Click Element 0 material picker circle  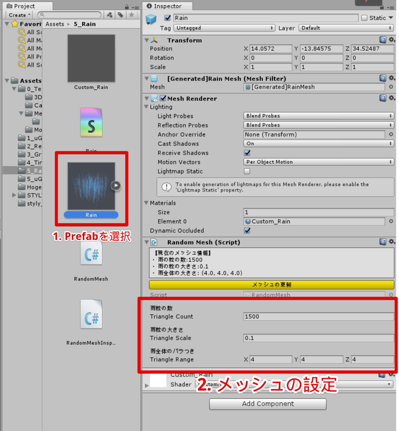(x=391, y=221)
